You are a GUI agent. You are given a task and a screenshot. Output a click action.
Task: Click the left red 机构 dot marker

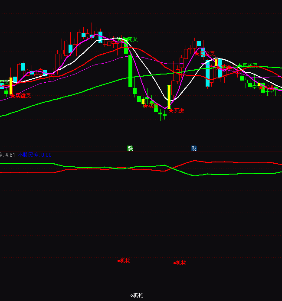coord(124,261)
